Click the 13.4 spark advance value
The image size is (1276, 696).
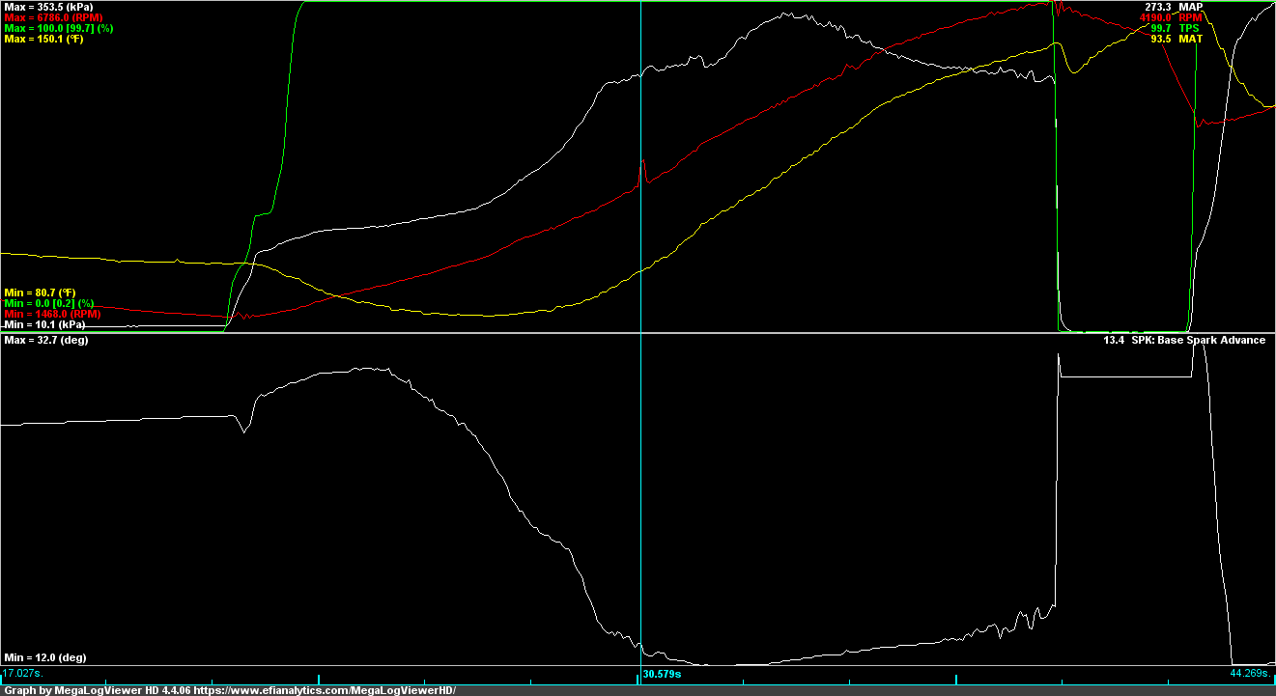coord(1113,341)
